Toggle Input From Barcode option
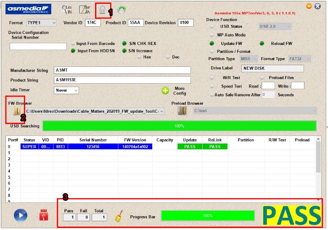328x230 pixels. click(73, 43)
